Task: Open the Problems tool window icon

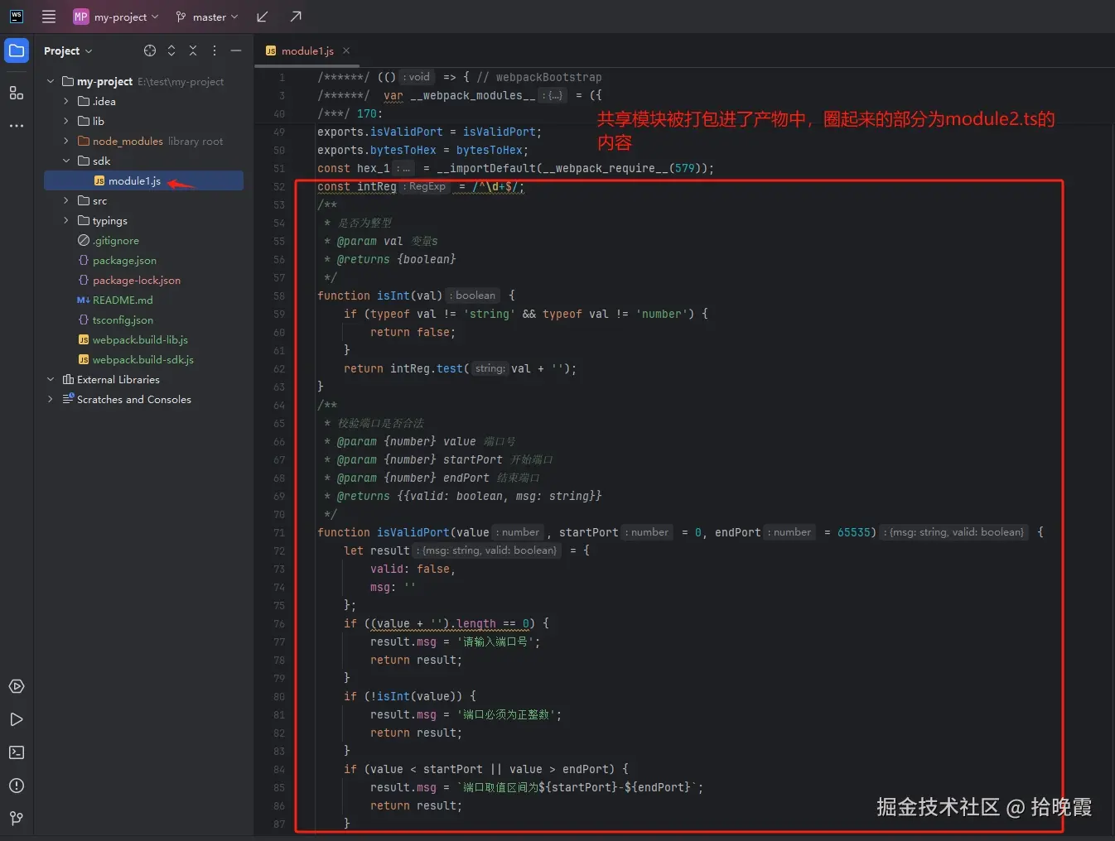Action: tap(17, 786)
